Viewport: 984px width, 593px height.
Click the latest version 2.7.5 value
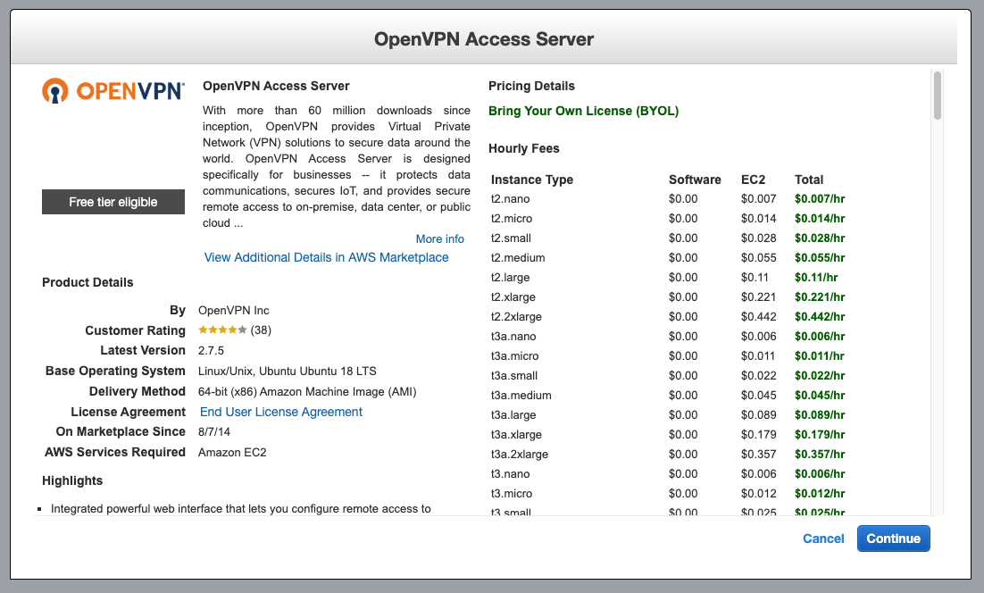coord(211,351)
